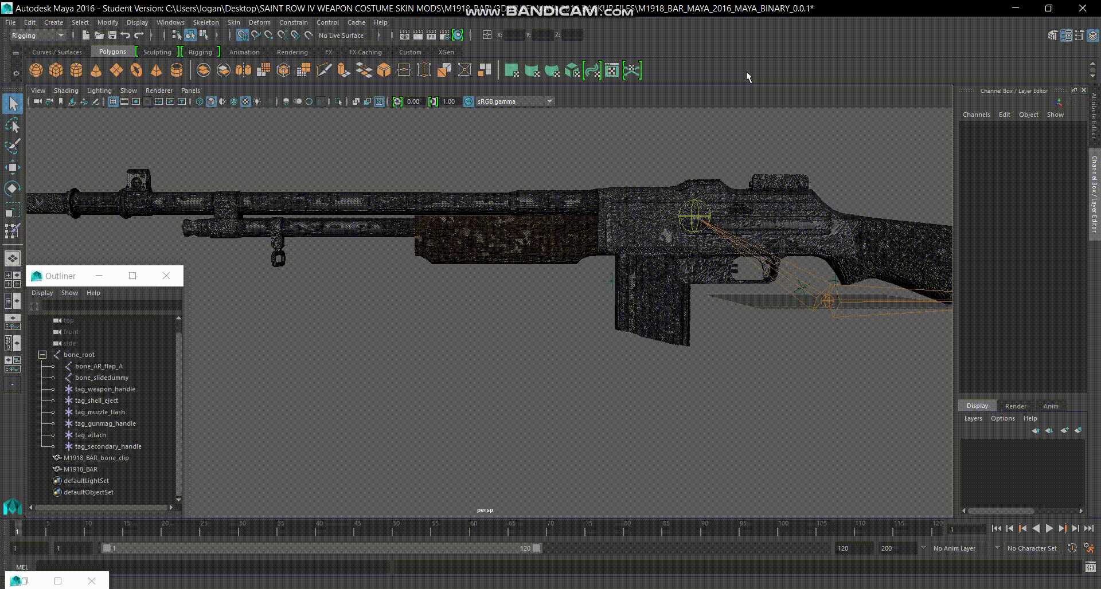Toggle snap to grids in status line
Viewport: 1101px width, 589px height.
coord(243,36)
